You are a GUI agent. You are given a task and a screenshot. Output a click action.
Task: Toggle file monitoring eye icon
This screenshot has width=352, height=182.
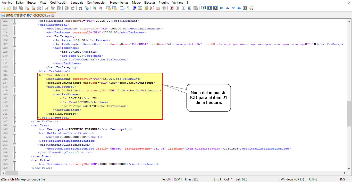click(164, 8)
